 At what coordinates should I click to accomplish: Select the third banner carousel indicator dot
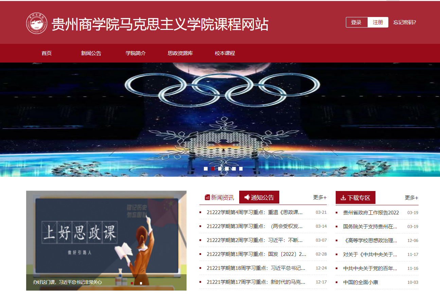coord(220,169)
